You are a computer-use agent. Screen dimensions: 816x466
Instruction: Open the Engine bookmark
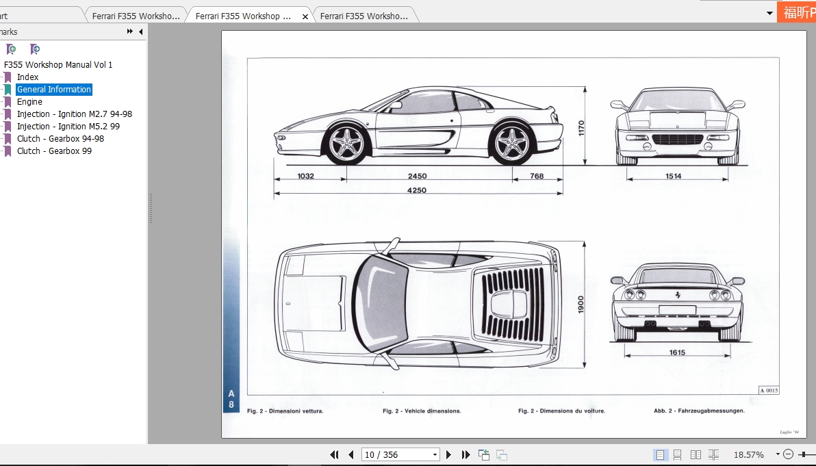[29, 101]
